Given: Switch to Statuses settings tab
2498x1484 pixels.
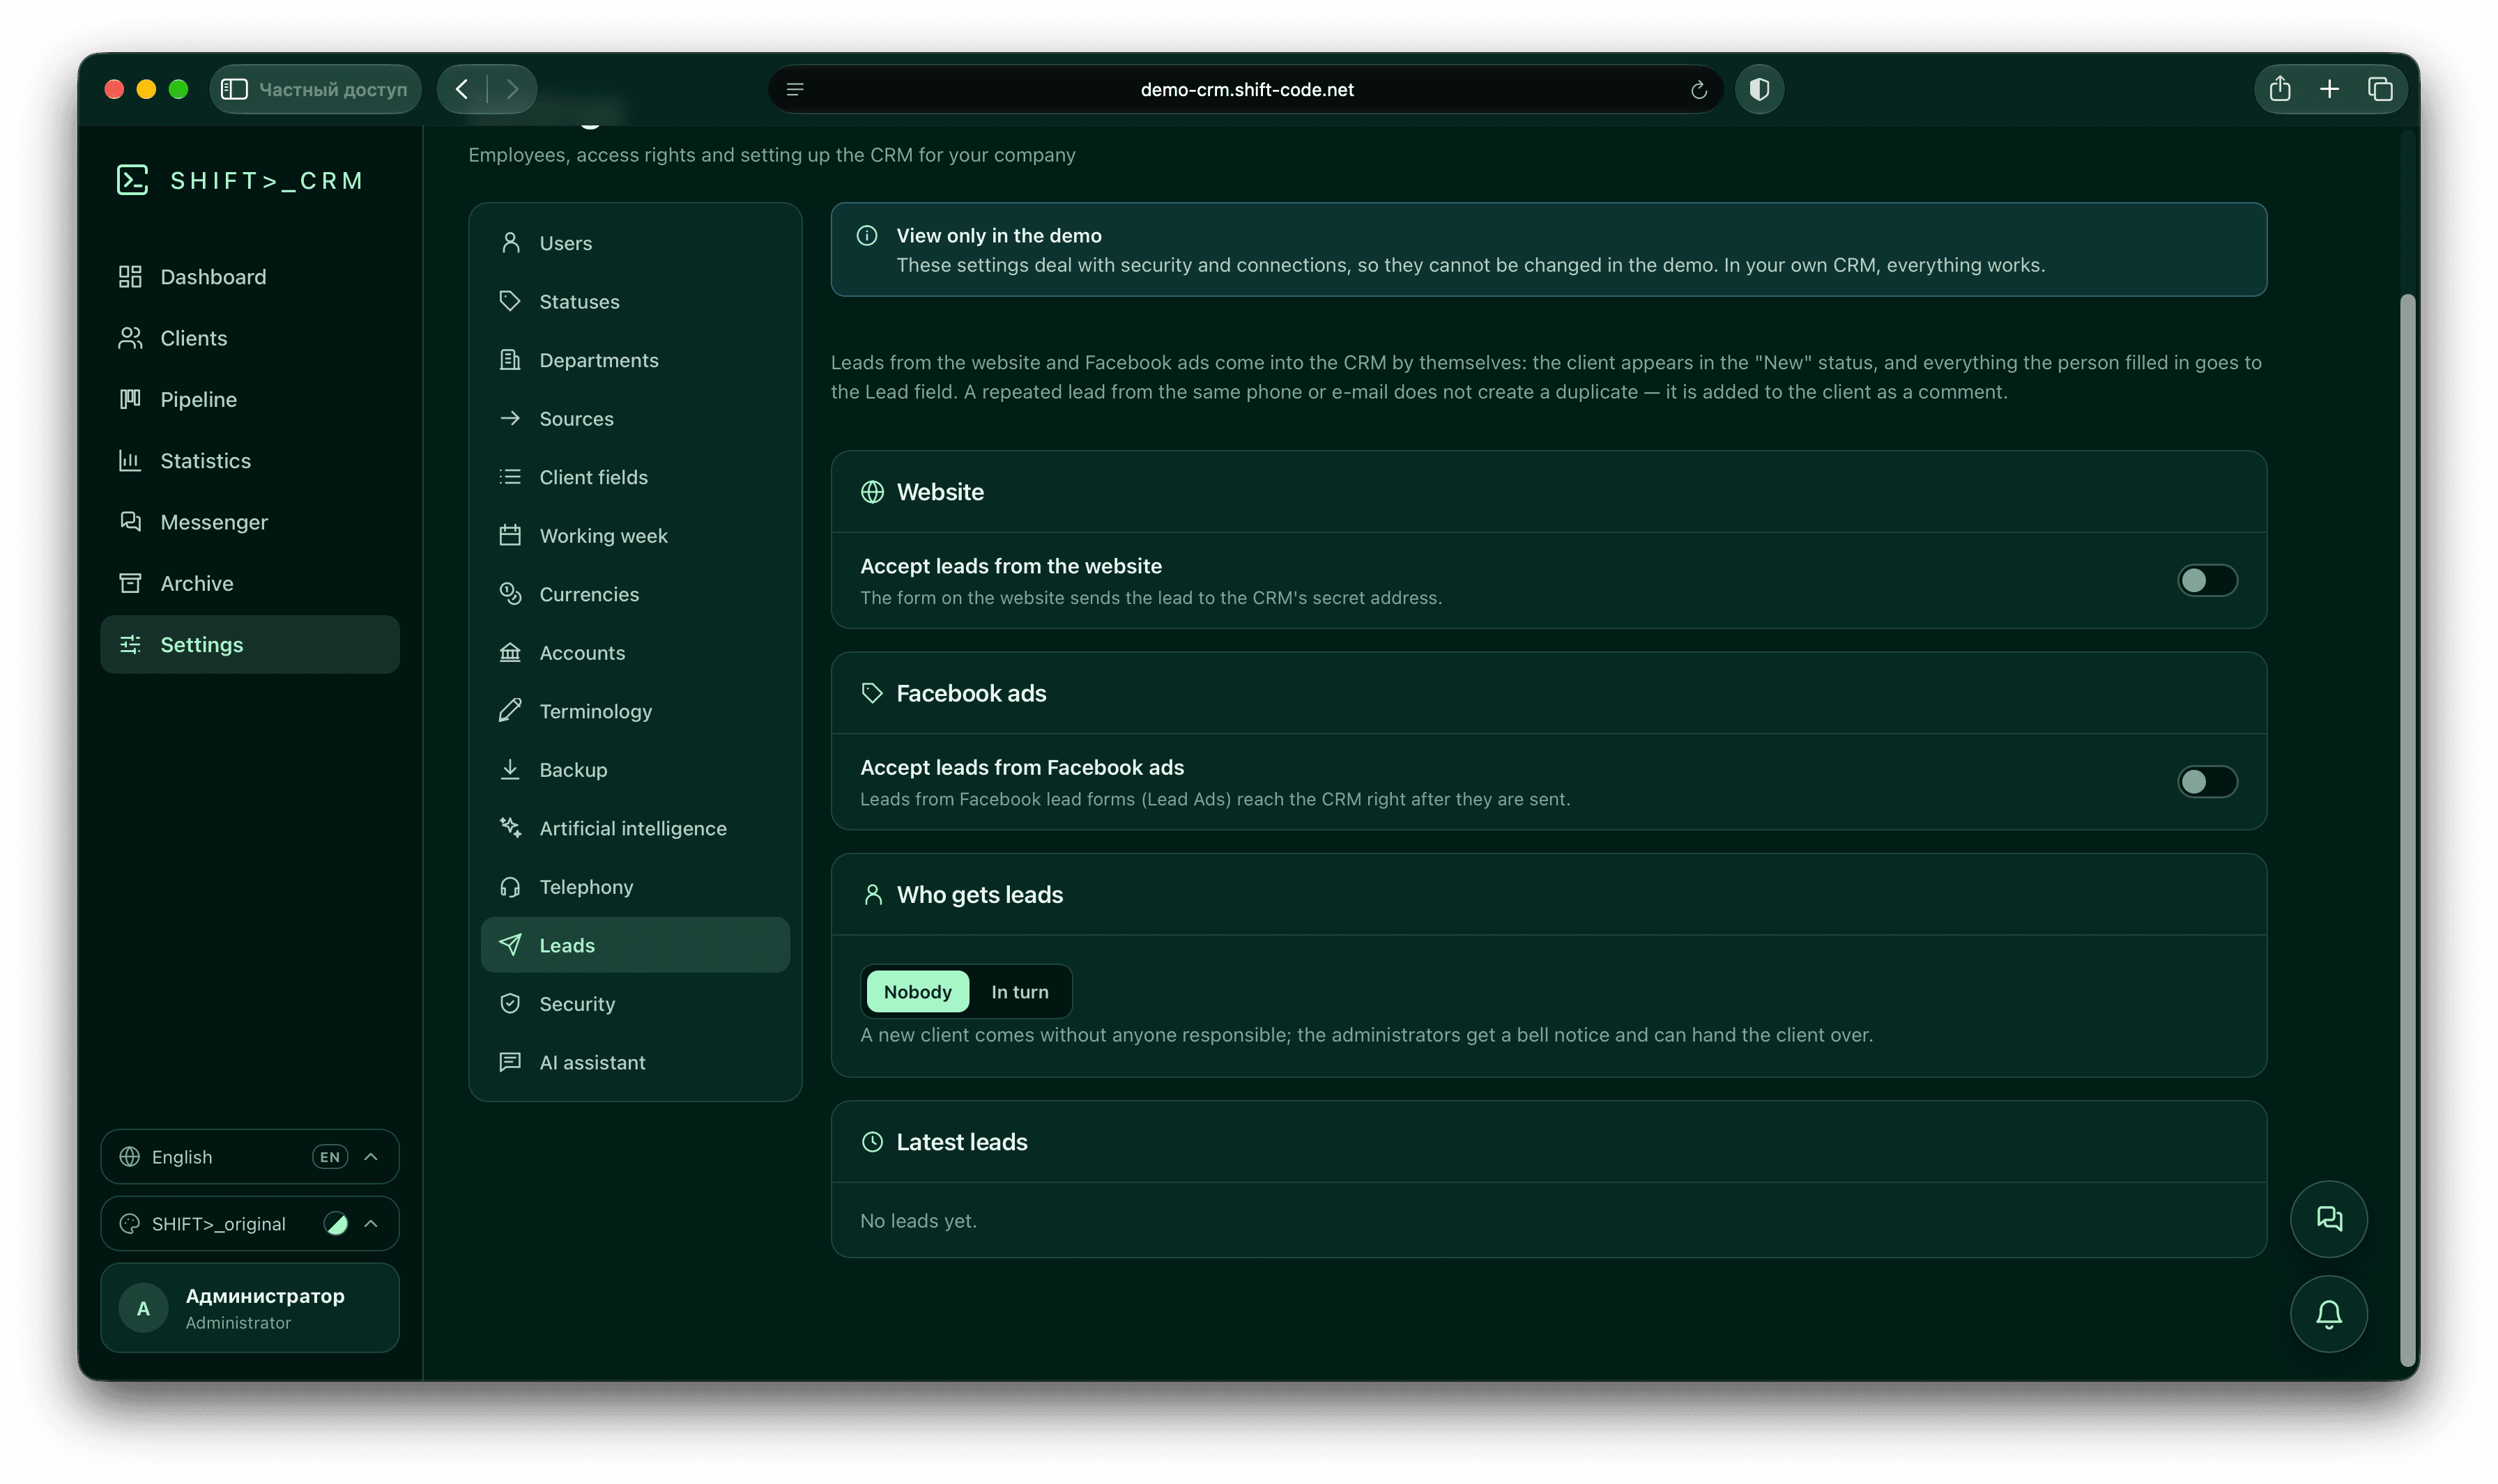Looking at the screenshot, I should click(635, 302).
